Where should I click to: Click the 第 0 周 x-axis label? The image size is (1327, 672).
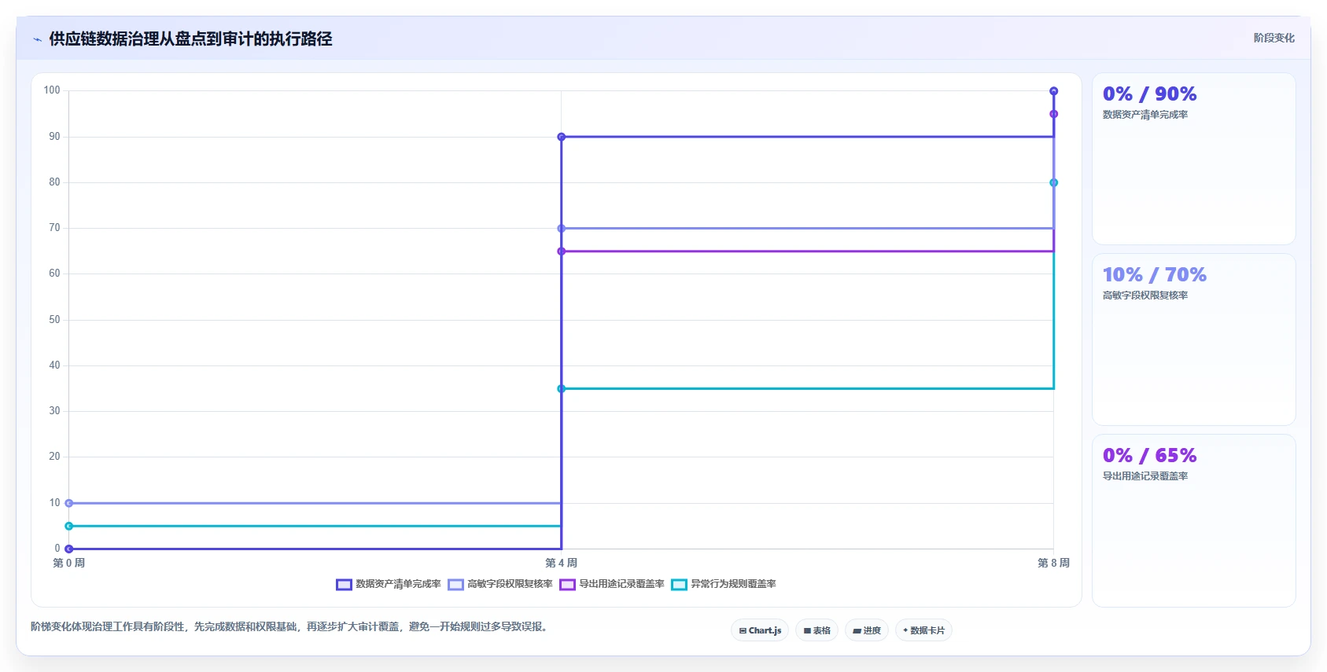(x=69, y=563)
